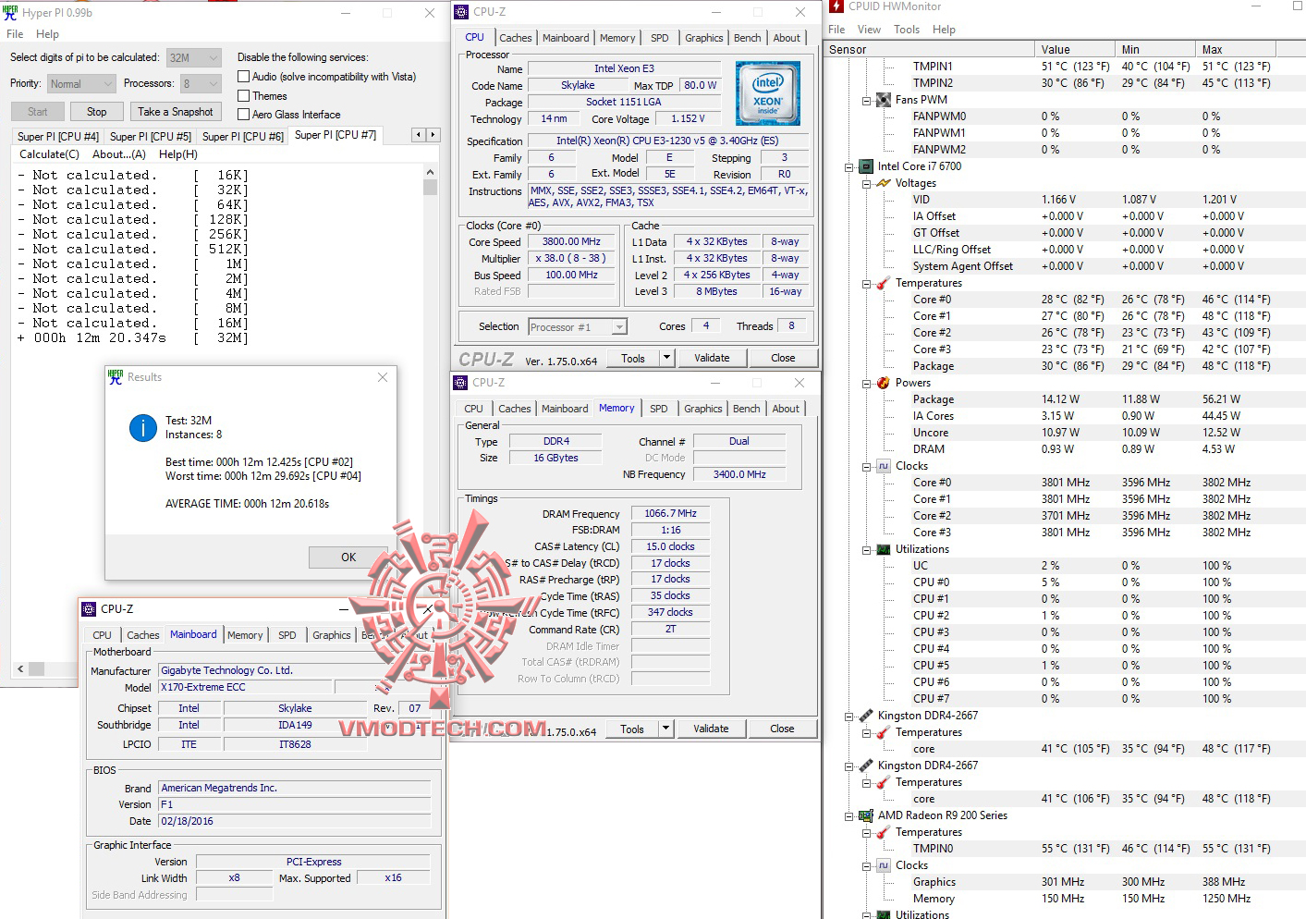The width and height of the screenshot is (1306, 919).
Task: Click Validate in the CPU-Z CPU window
Action: (x=712, y=358)
